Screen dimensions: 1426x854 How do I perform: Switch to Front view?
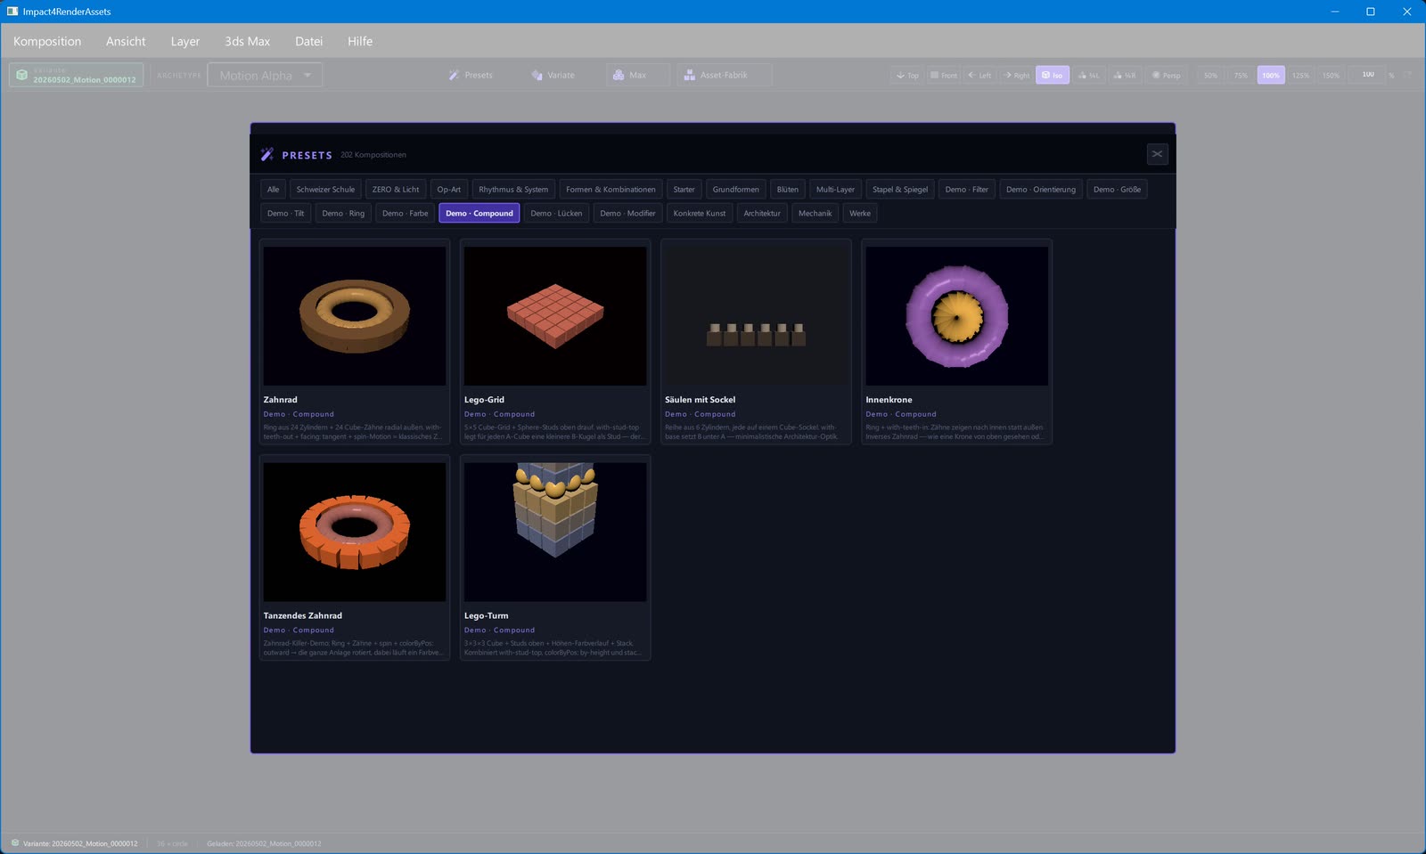944,75
